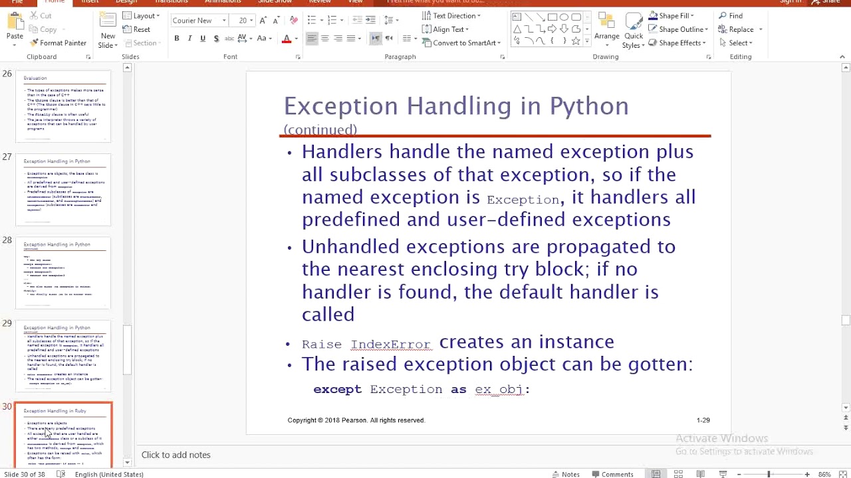Select the Format Painter tool
The image size is (851, 478).
[58, 42]
